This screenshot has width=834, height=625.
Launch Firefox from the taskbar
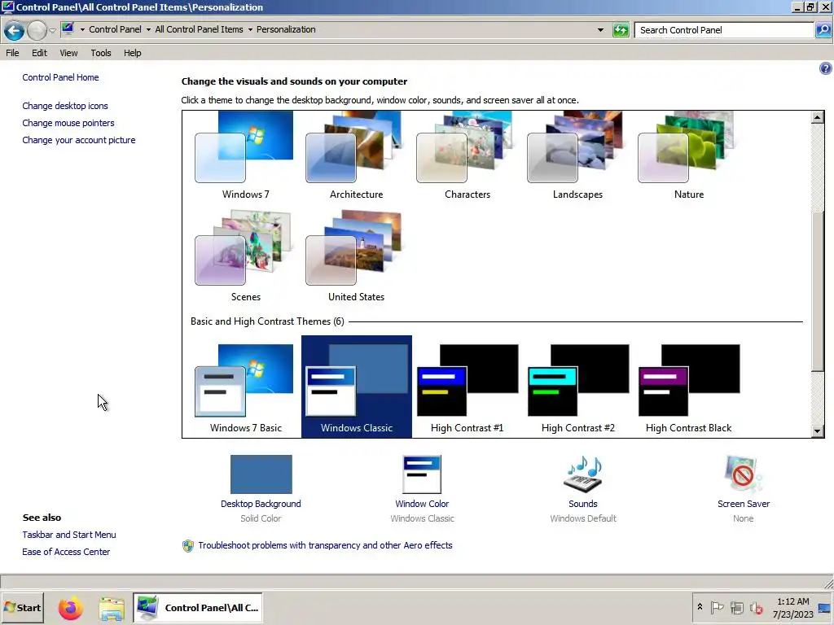71,608
